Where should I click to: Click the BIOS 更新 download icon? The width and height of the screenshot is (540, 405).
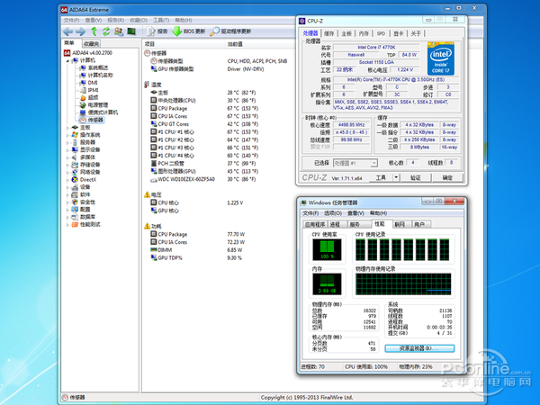[176, 31]
